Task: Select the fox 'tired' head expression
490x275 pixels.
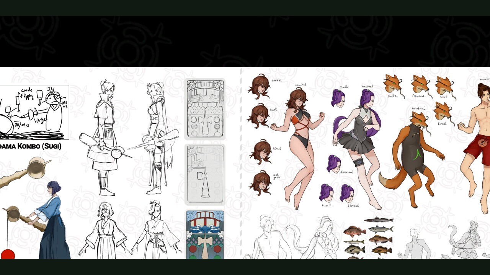Action: (443, 112)
